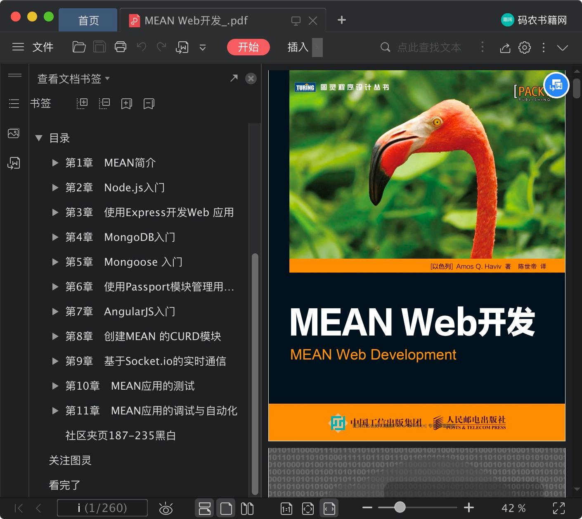This screenshot has height=519, width=582.
Task: Expand 第3章 使用Express开发Web应用
Action: 55,212
